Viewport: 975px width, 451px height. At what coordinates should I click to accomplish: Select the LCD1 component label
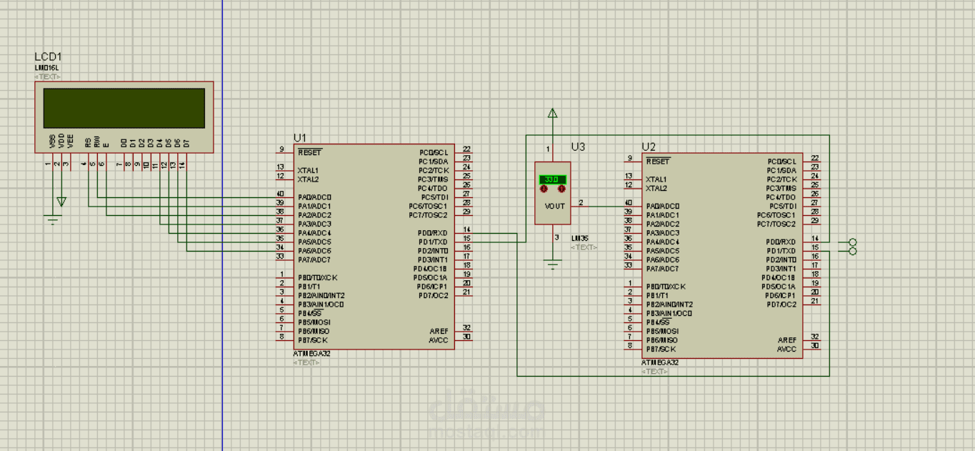click(48, 57)
